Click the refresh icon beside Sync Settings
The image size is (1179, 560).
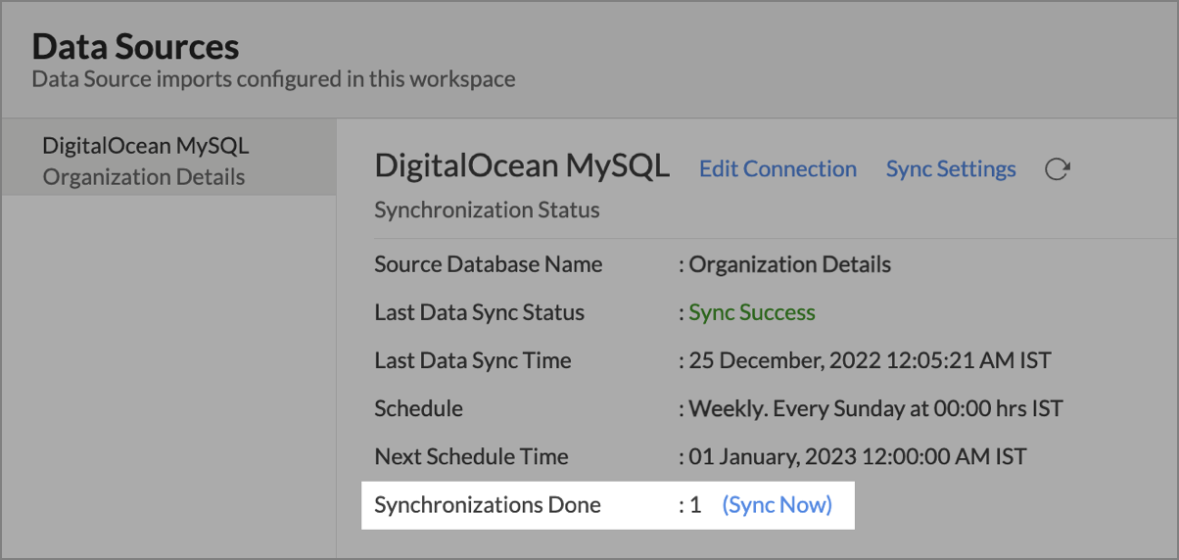1057,169
